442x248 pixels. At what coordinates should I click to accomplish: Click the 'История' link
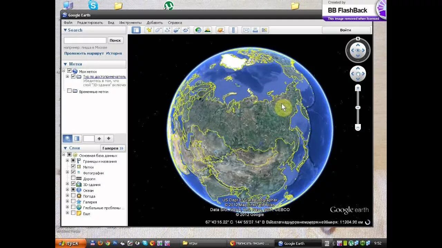point(114,53)
